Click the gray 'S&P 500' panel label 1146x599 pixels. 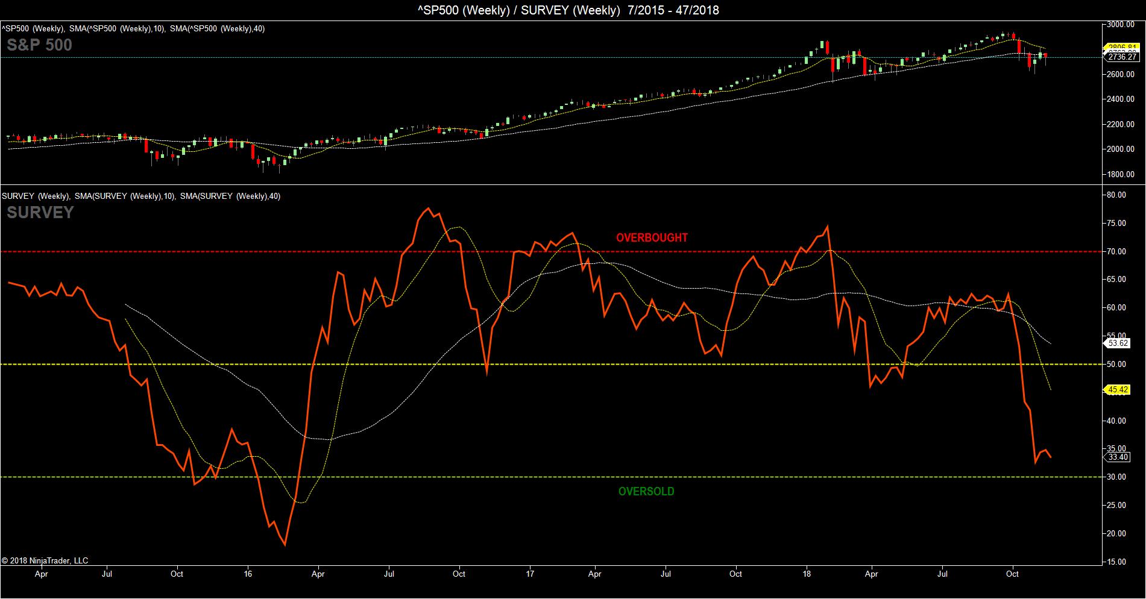[39, 45]
